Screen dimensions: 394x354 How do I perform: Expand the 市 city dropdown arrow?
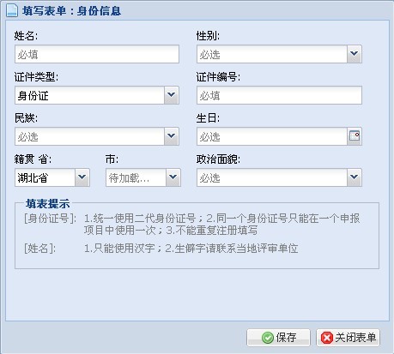[x=173, y=177]
